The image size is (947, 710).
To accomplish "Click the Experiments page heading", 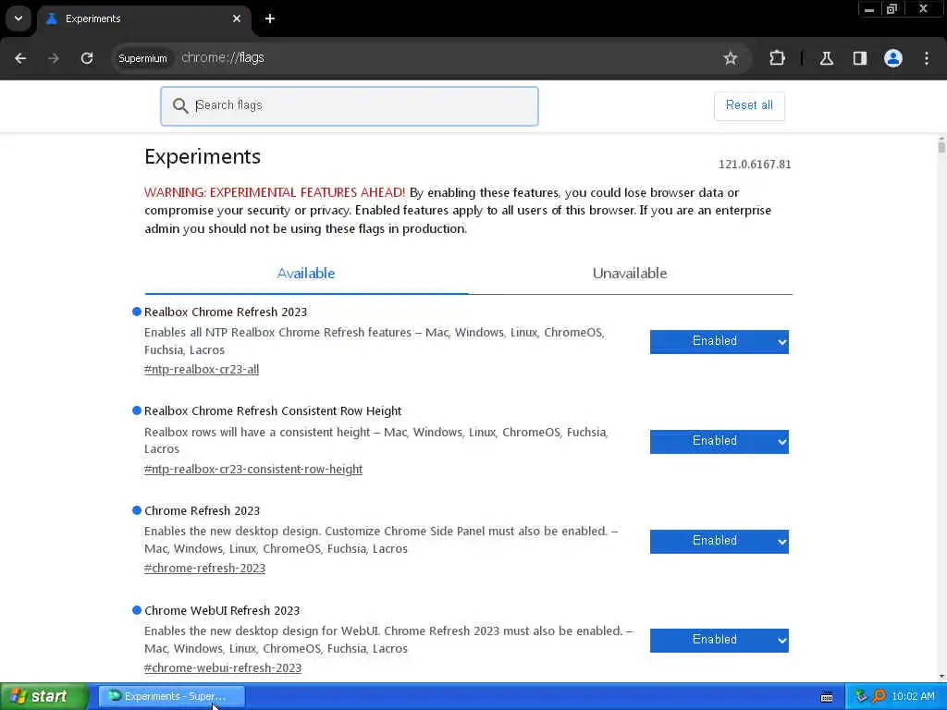I will tap(203, 157).
